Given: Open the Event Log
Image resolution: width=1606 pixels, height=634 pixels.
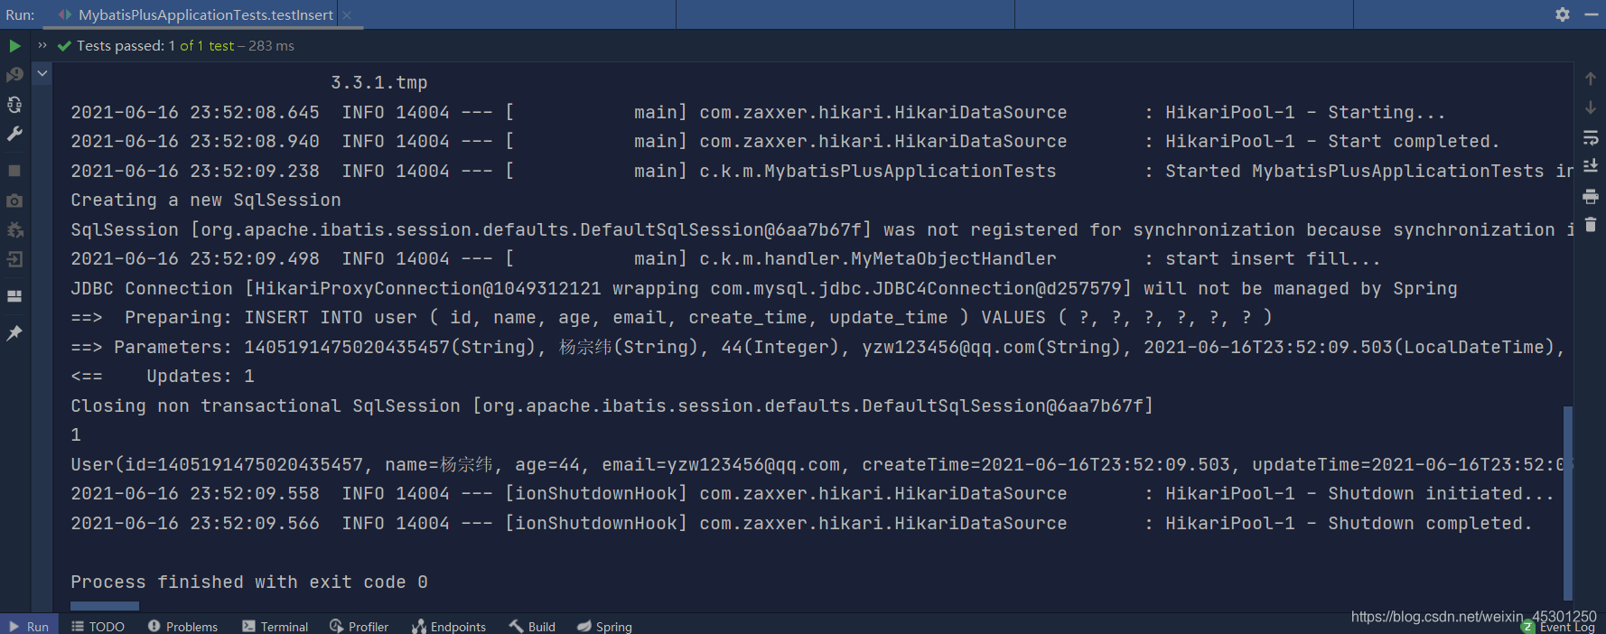Looking at the screenshot, I should tap(1567, 625).
